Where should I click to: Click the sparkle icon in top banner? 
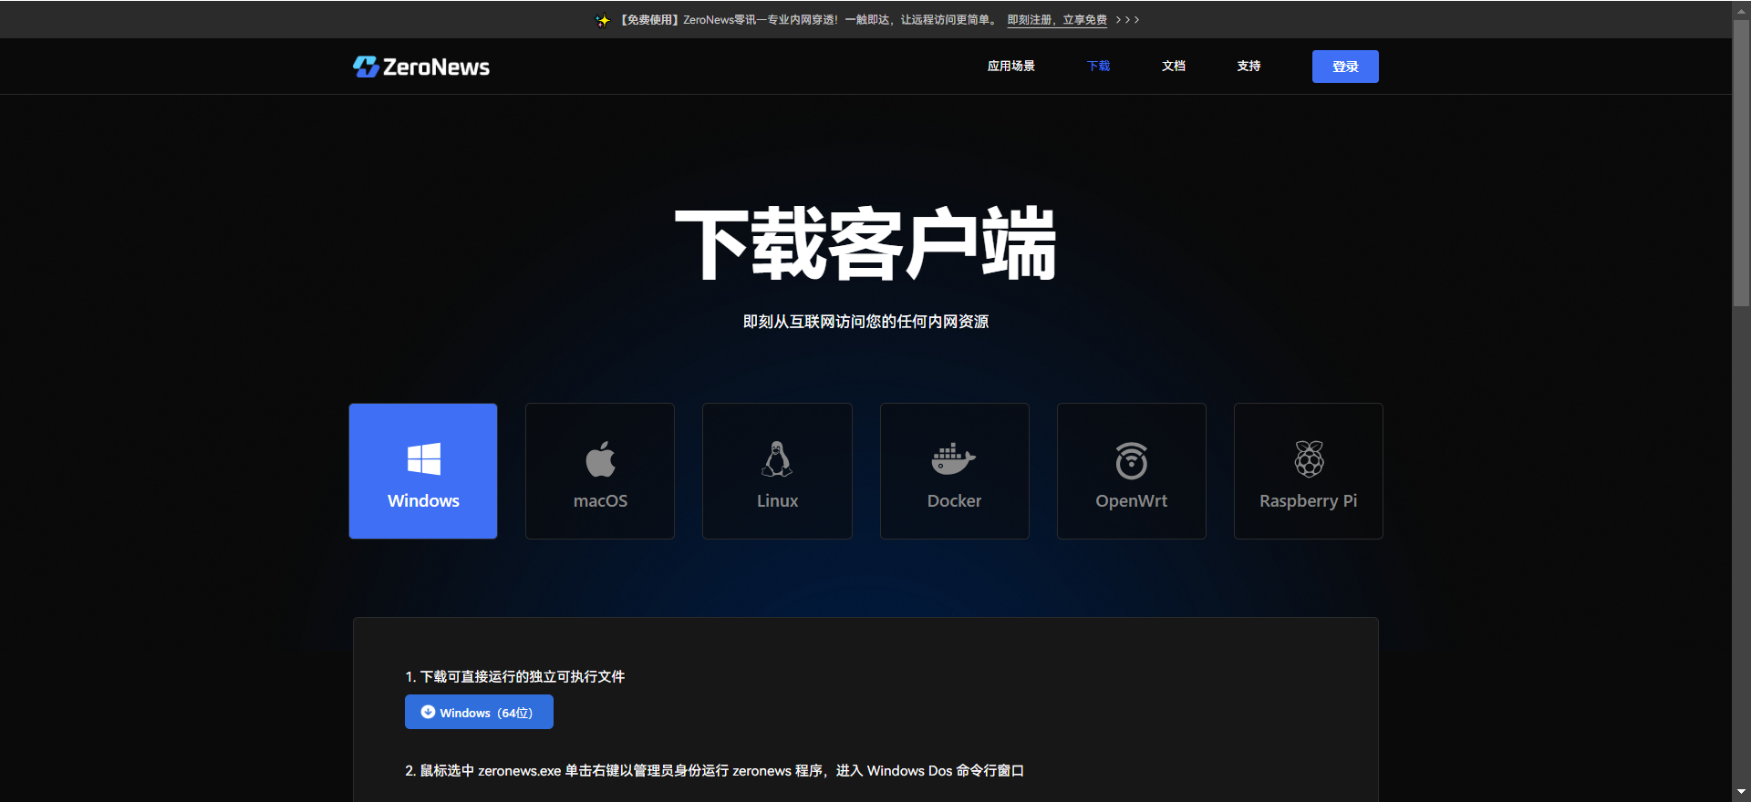coord(603,20)
